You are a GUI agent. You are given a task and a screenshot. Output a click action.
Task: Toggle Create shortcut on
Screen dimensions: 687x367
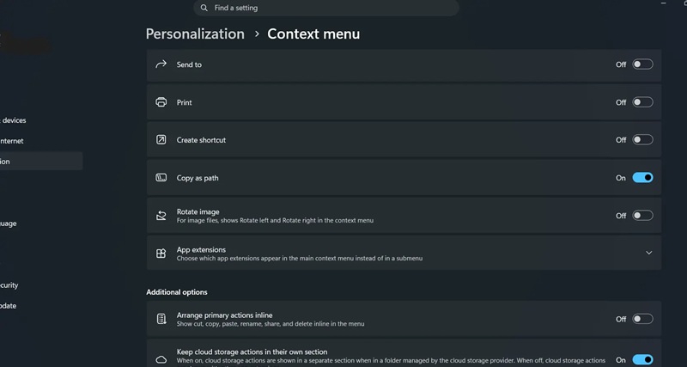(642, 140)
